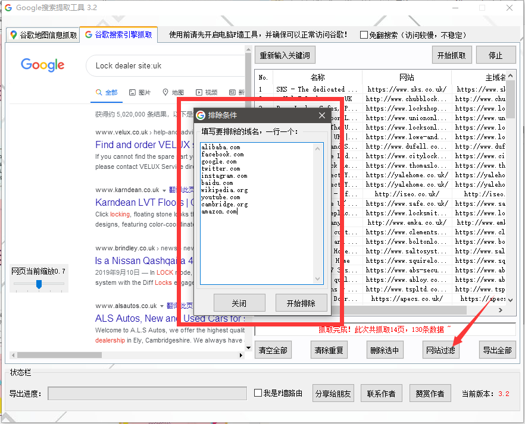Image resolution: width=525 pixels, height=424 pixels.
Task: Open the 'ALS Autos, New and Used Cars' link
Action: (170, 318)
